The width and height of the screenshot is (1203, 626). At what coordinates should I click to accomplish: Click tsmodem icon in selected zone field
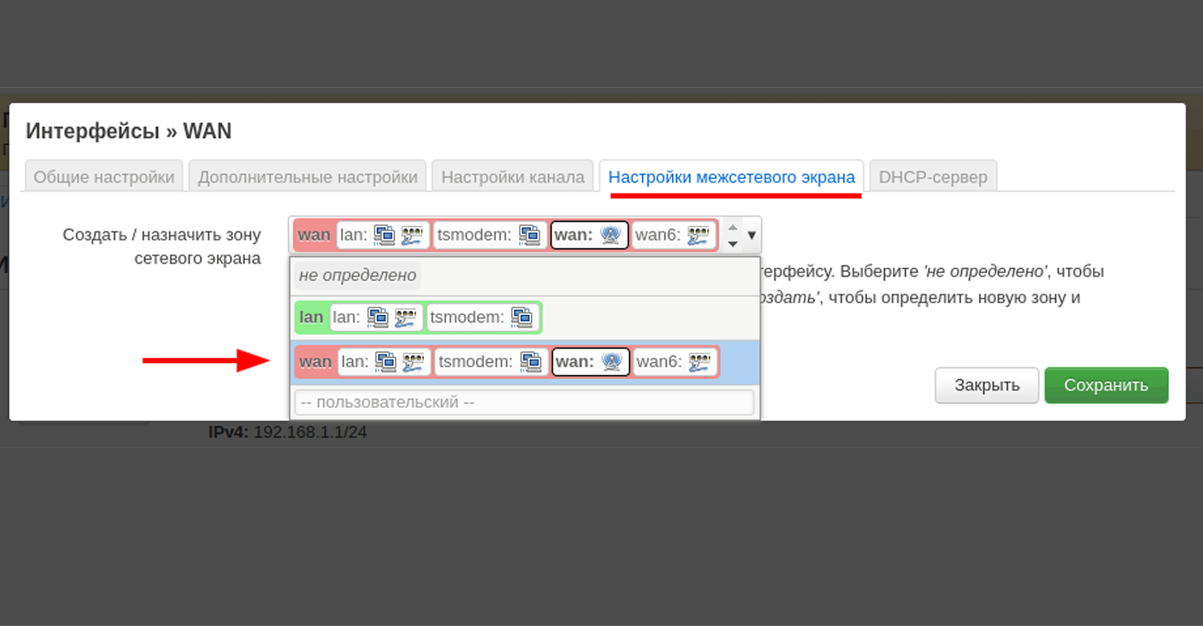pyautogui.click(x=529, y=235)
